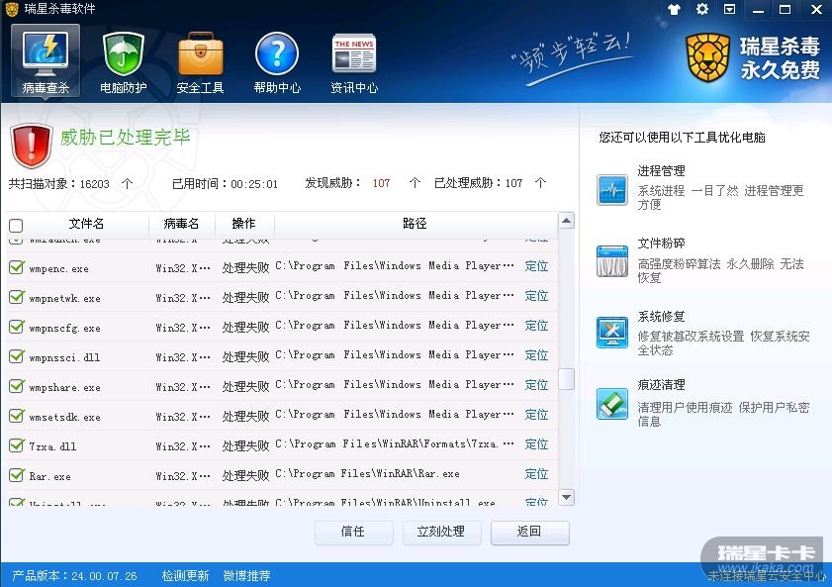Uncheck wmpnssci.dll checkbox
832x587 pixels.
(17, 356)
